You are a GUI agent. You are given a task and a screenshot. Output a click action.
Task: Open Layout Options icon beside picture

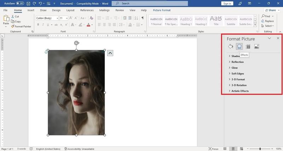[x=110, y=53]
